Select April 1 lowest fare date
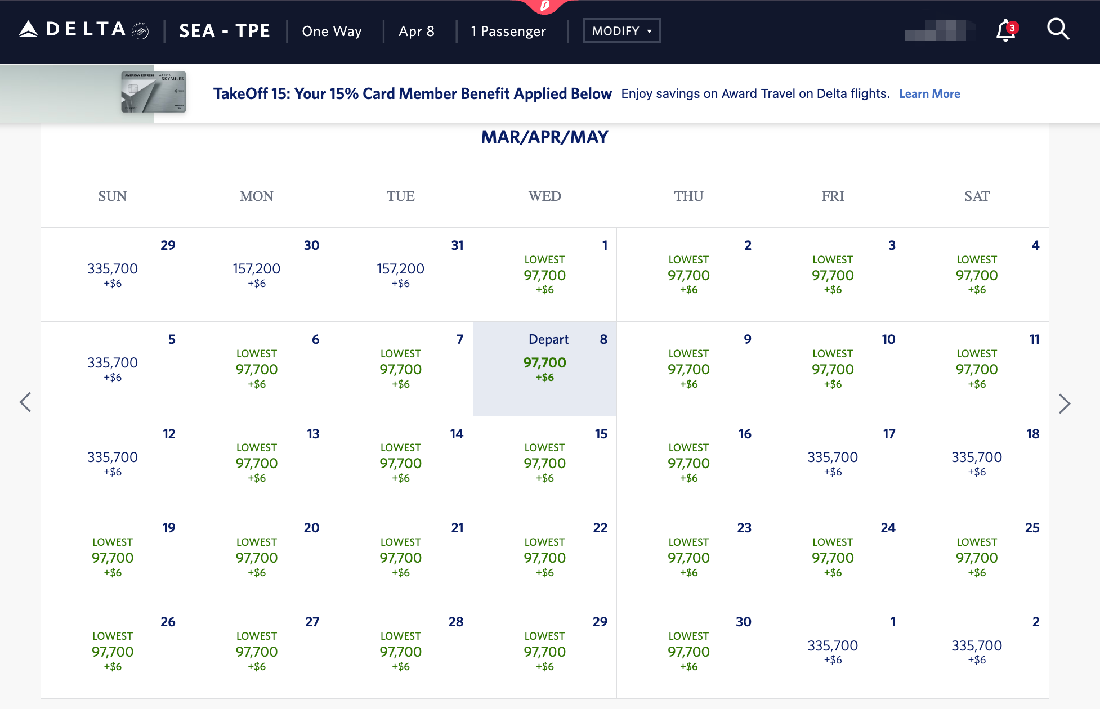This screenshot has width=1100, height=709. tap(544, 274)
